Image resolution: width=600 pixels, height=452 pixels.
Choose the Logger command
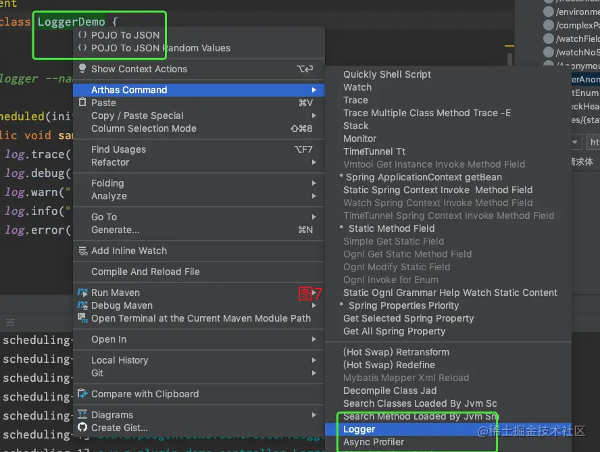448,430
